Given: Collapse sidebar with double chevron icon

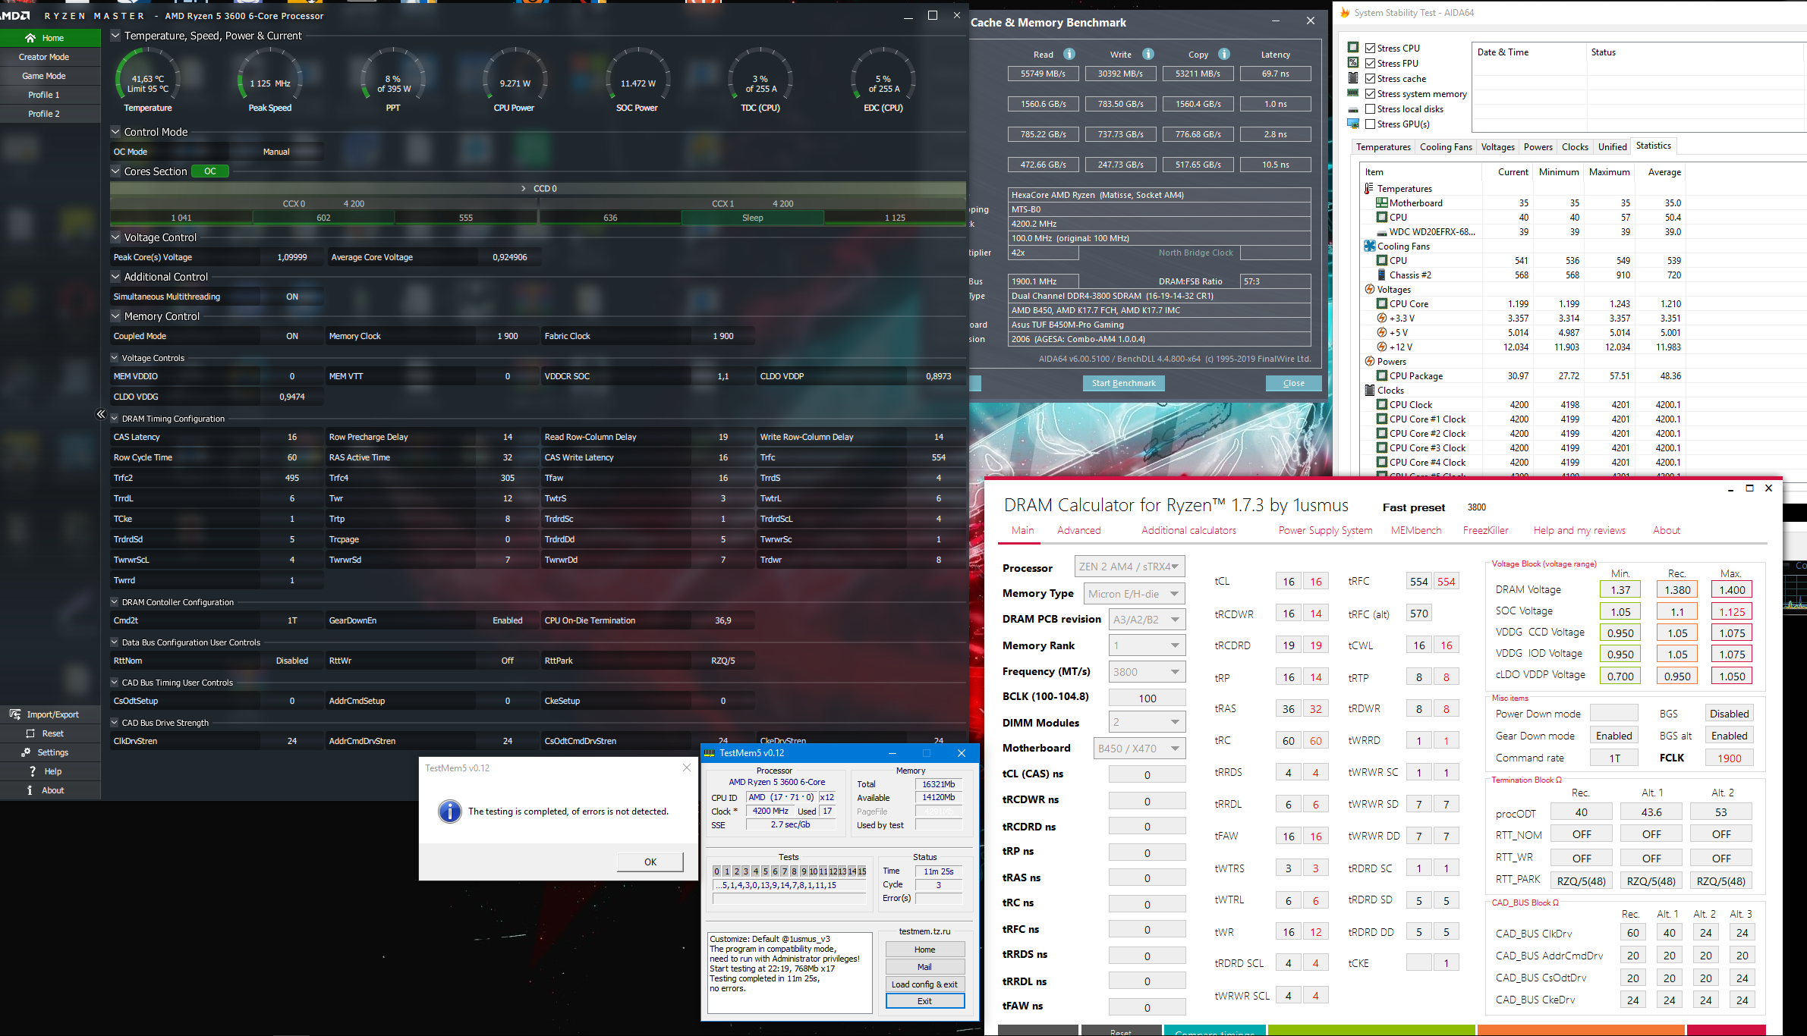Looking at the screenshot, I should pyautogui.click(x=101, y=414).
